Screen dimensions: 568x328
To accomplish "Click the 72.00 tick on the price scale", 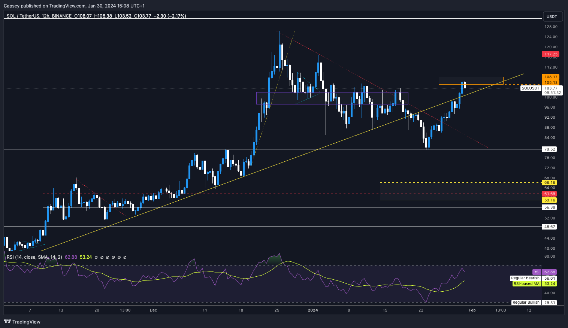I will pos(550,168).
